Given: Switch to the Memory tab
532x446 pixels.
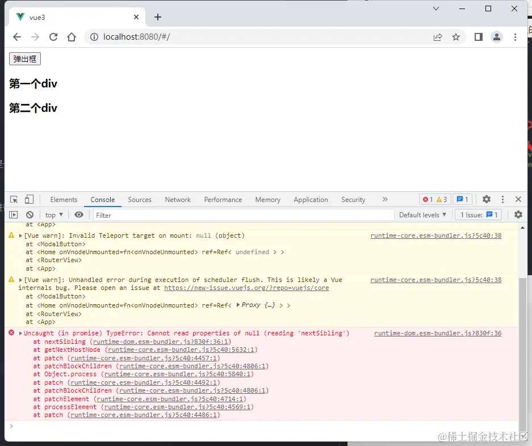Looking at the screenshot, I should pyautogui.click(x=267, y=200).
